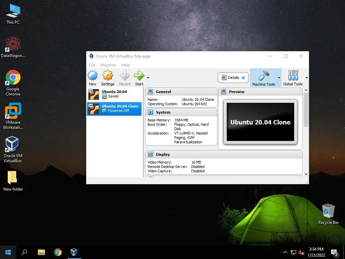Viewport: 345px width, 259px height.
Task: Click the Discard toolbar icon
Action: 125,78
